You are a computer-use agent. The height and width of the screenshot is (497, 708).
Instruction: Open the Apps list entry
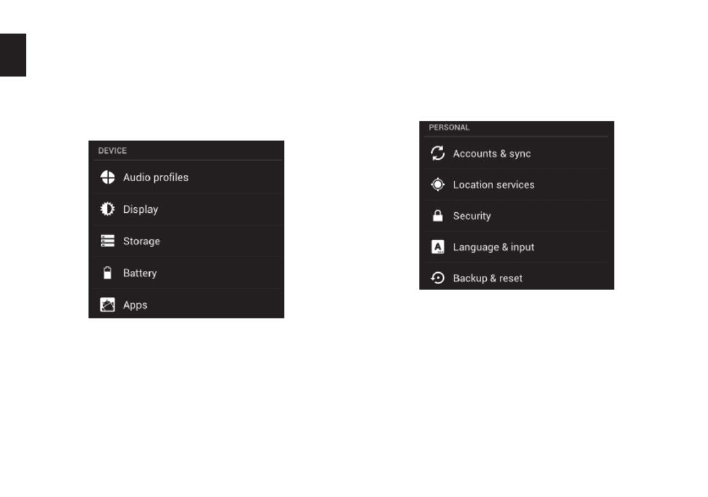(x=186, y=304)
